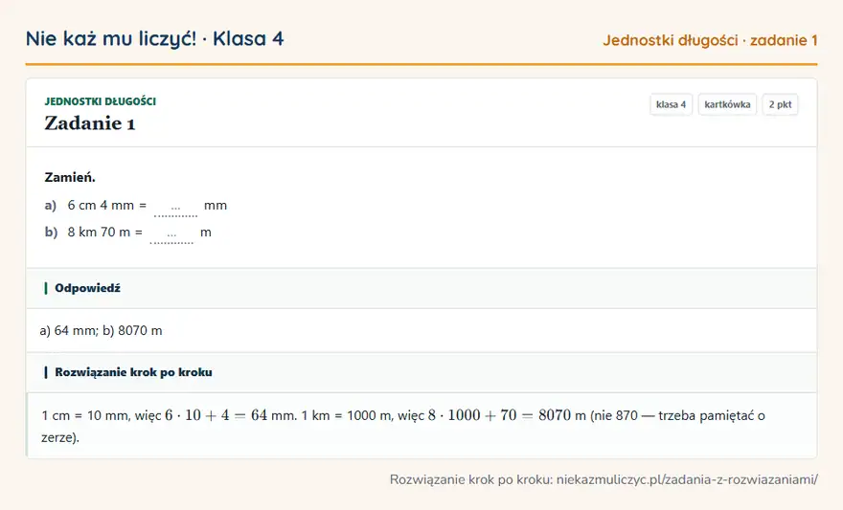Click the formula '8 · 1000 + 70 = 8070'
The image size is (843, 510).
point(499,415)
